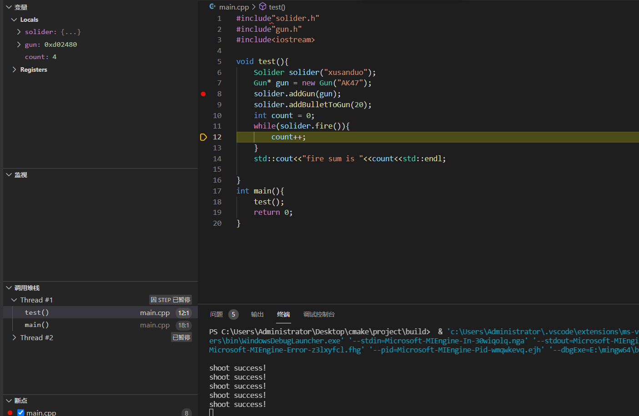
Task: Click the 因 STEP 已暂停 status label
Action: (171, 300)
